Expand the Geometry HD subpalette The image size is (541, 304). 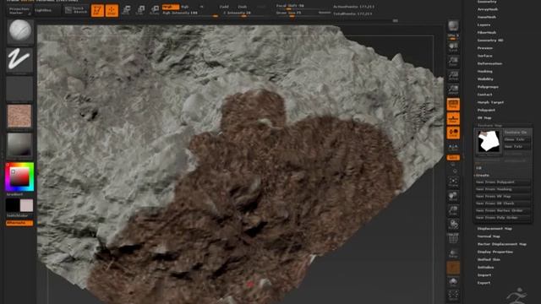click(x=490, y=41)
